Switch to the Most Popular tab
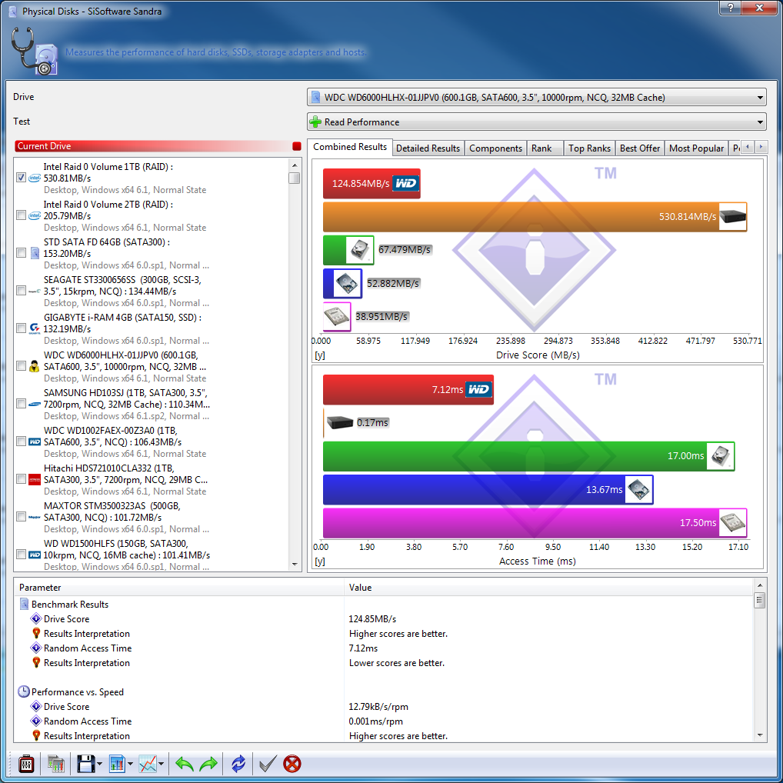783x783 pixels. pos(696,148)
